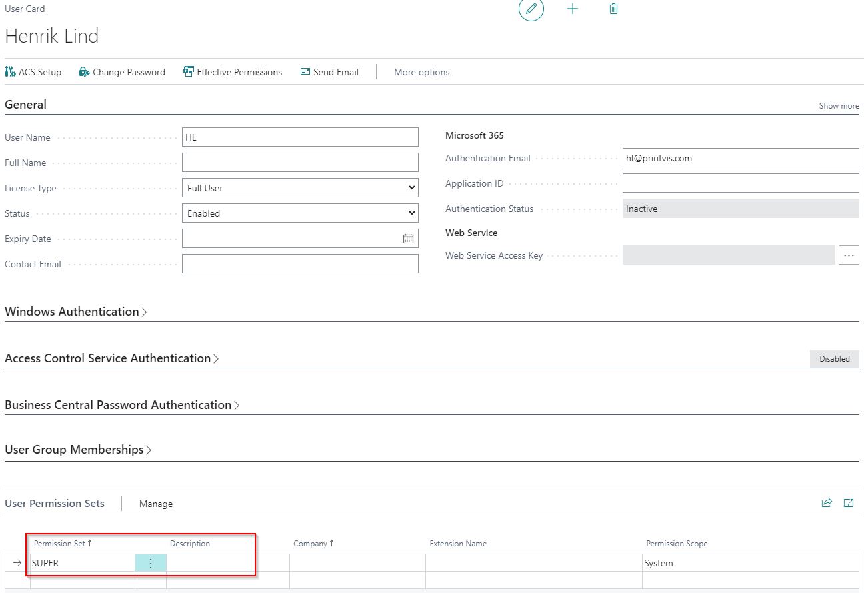Image resolution: width=864 pixels, height=593 pixels.
Task: Click the plus icon to create new user
Action: [573, 9]
